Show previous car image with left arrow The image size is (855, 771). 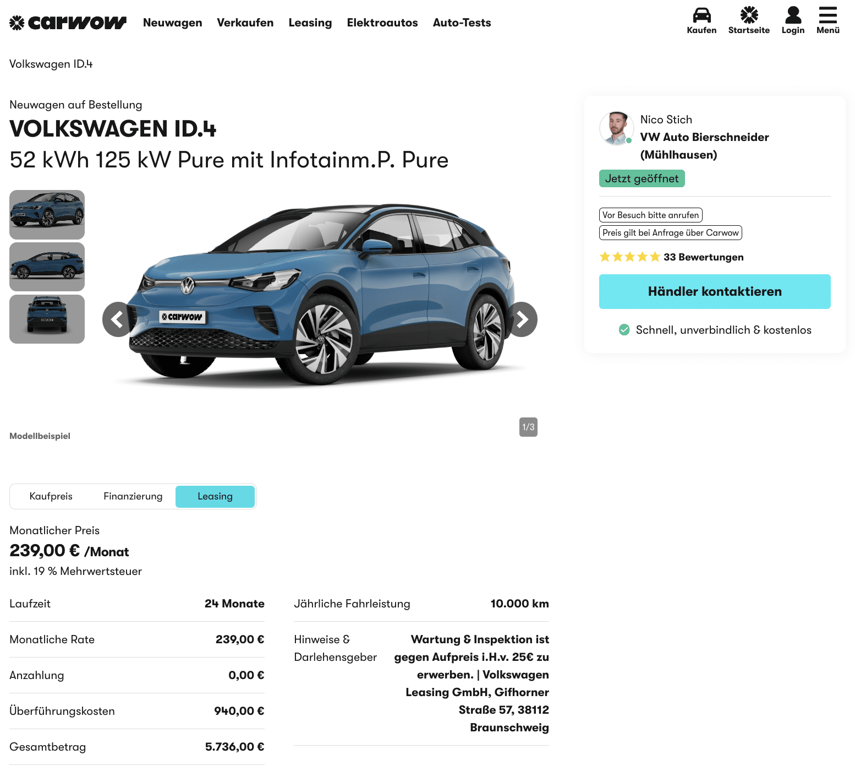pos(118,319)
